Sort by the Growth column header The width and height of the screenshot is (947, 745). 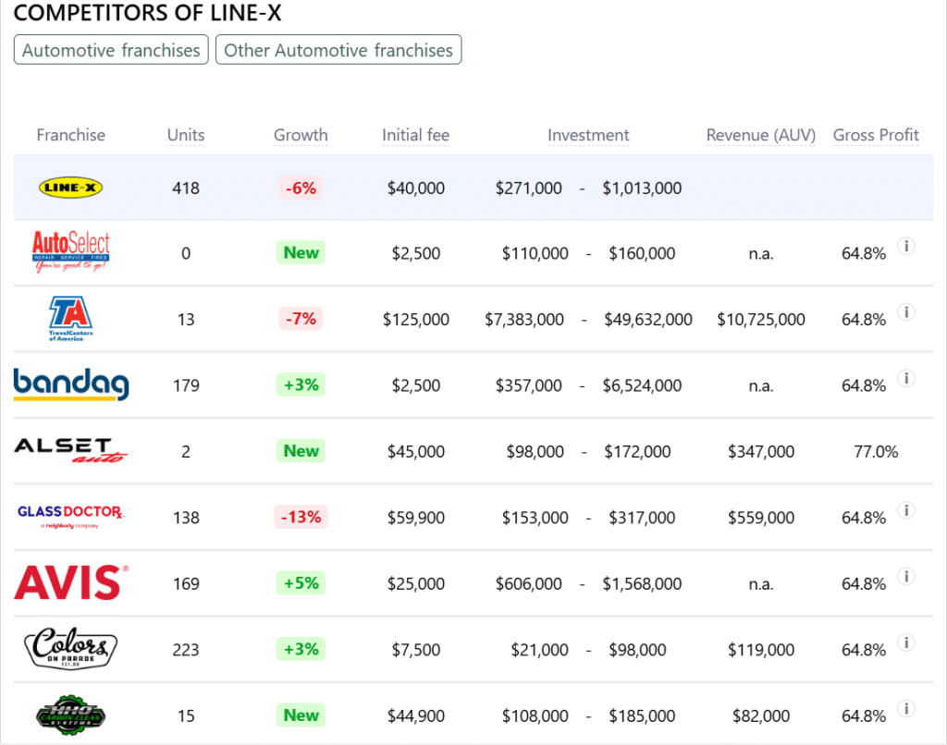pos(301,135)
